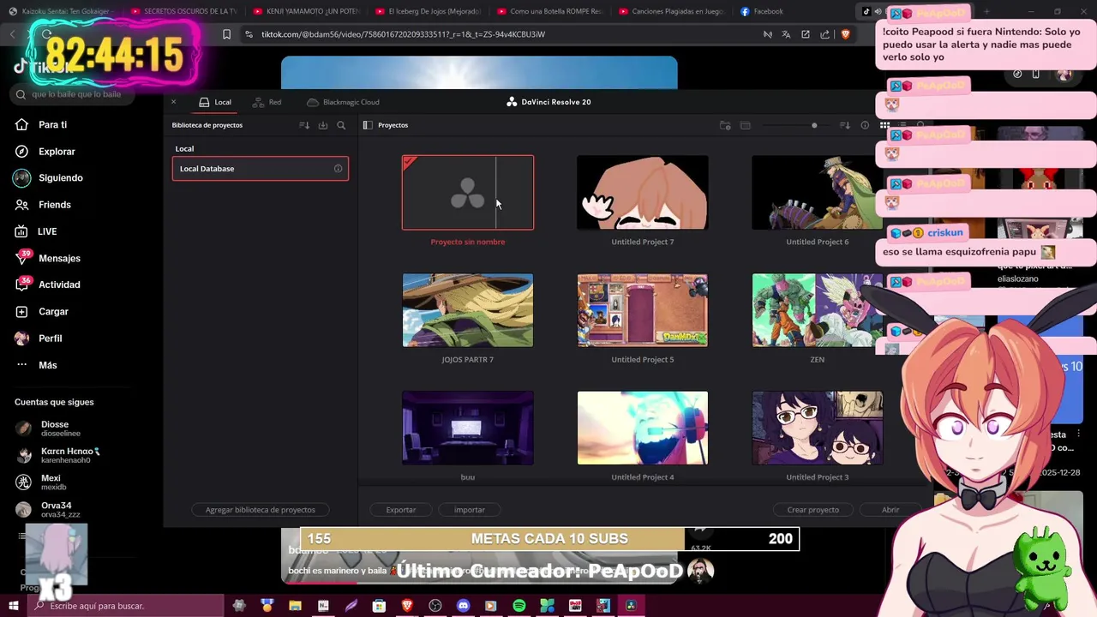Viewport: 1097px width, 617px height.
Task: Click the Exportar button
Action: [x=401, y=510]
